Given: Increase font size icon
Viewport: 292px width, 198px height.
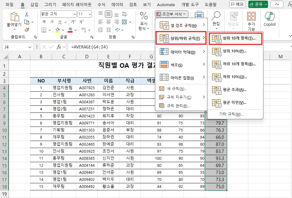Looking at the screenshot, I should 73,22.
